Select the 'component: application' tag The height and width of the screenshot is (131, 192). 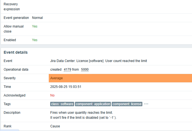point(93,104)
